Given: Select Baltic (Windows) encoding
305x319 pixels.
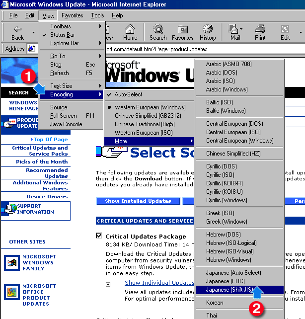Looking at the screenshot, I should point(240,111).
